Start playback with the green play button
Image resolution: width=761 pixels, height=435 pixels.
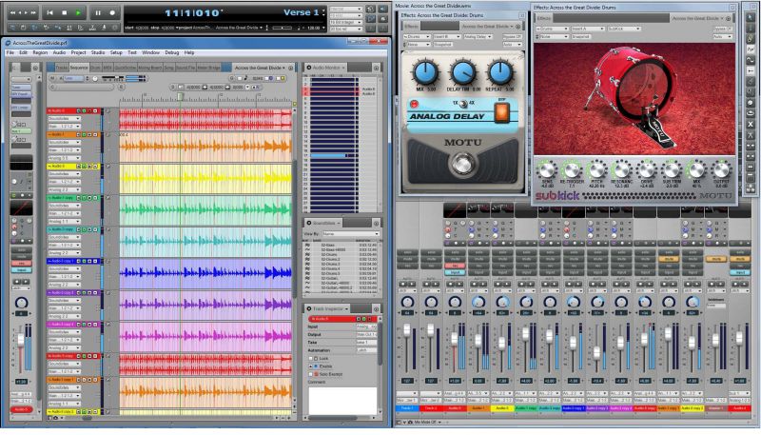(x=78, y=12)
